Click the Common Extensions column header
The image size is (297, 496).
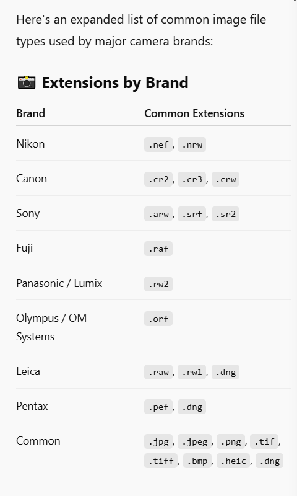(194, 113)
